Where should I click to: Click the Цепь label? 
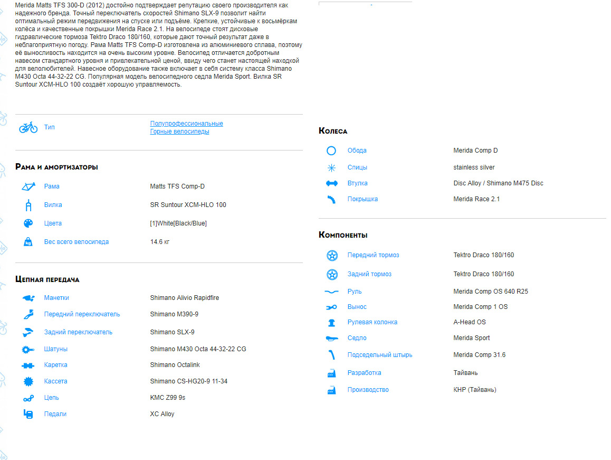[51, 398]
